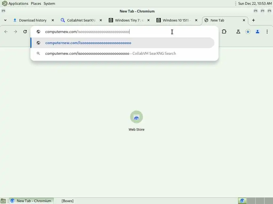Open the profile avatar menu

coord(258,32)
